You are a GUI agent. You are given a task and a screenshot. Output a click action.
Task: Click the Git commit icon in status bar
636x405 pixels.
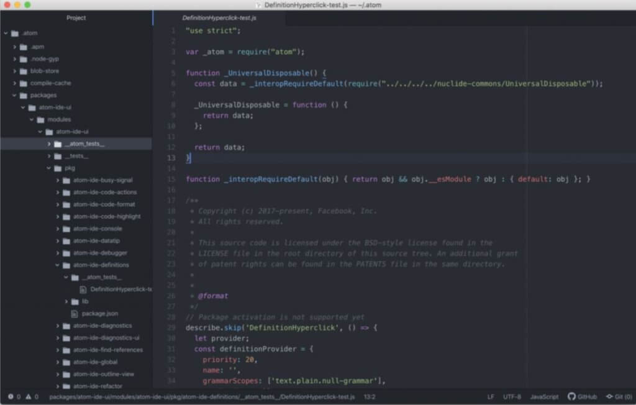pyautogui.click(x=609, y=396)
